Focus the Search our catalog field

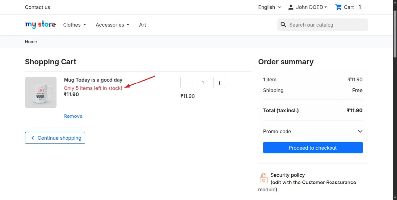[x=326, y=25]
